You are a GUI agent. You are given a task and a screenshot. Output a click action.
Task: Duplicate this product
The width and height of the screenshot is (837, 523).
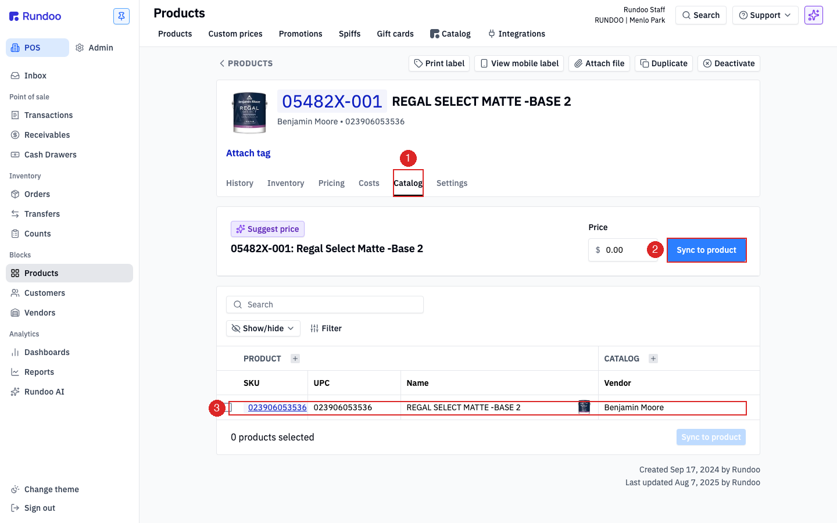[664, 63]
